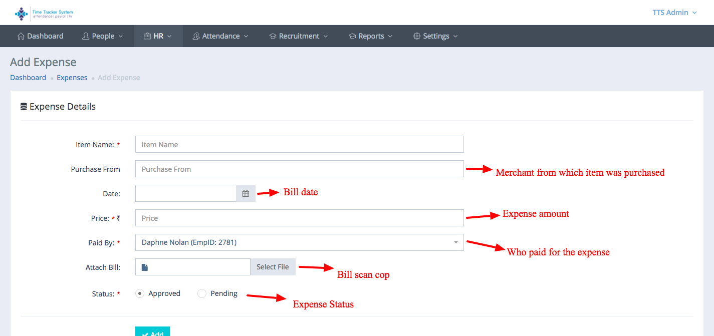714x336 pixels.
Task: Click the calendar icon beside Date field
Action: pos(246,193)
